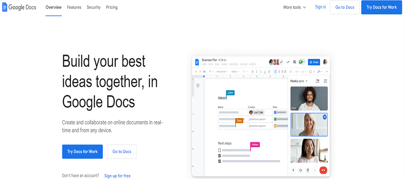The width and height of the screenshot is (404, 179).
Task: Open the line spacing icon
Action: 290,72
